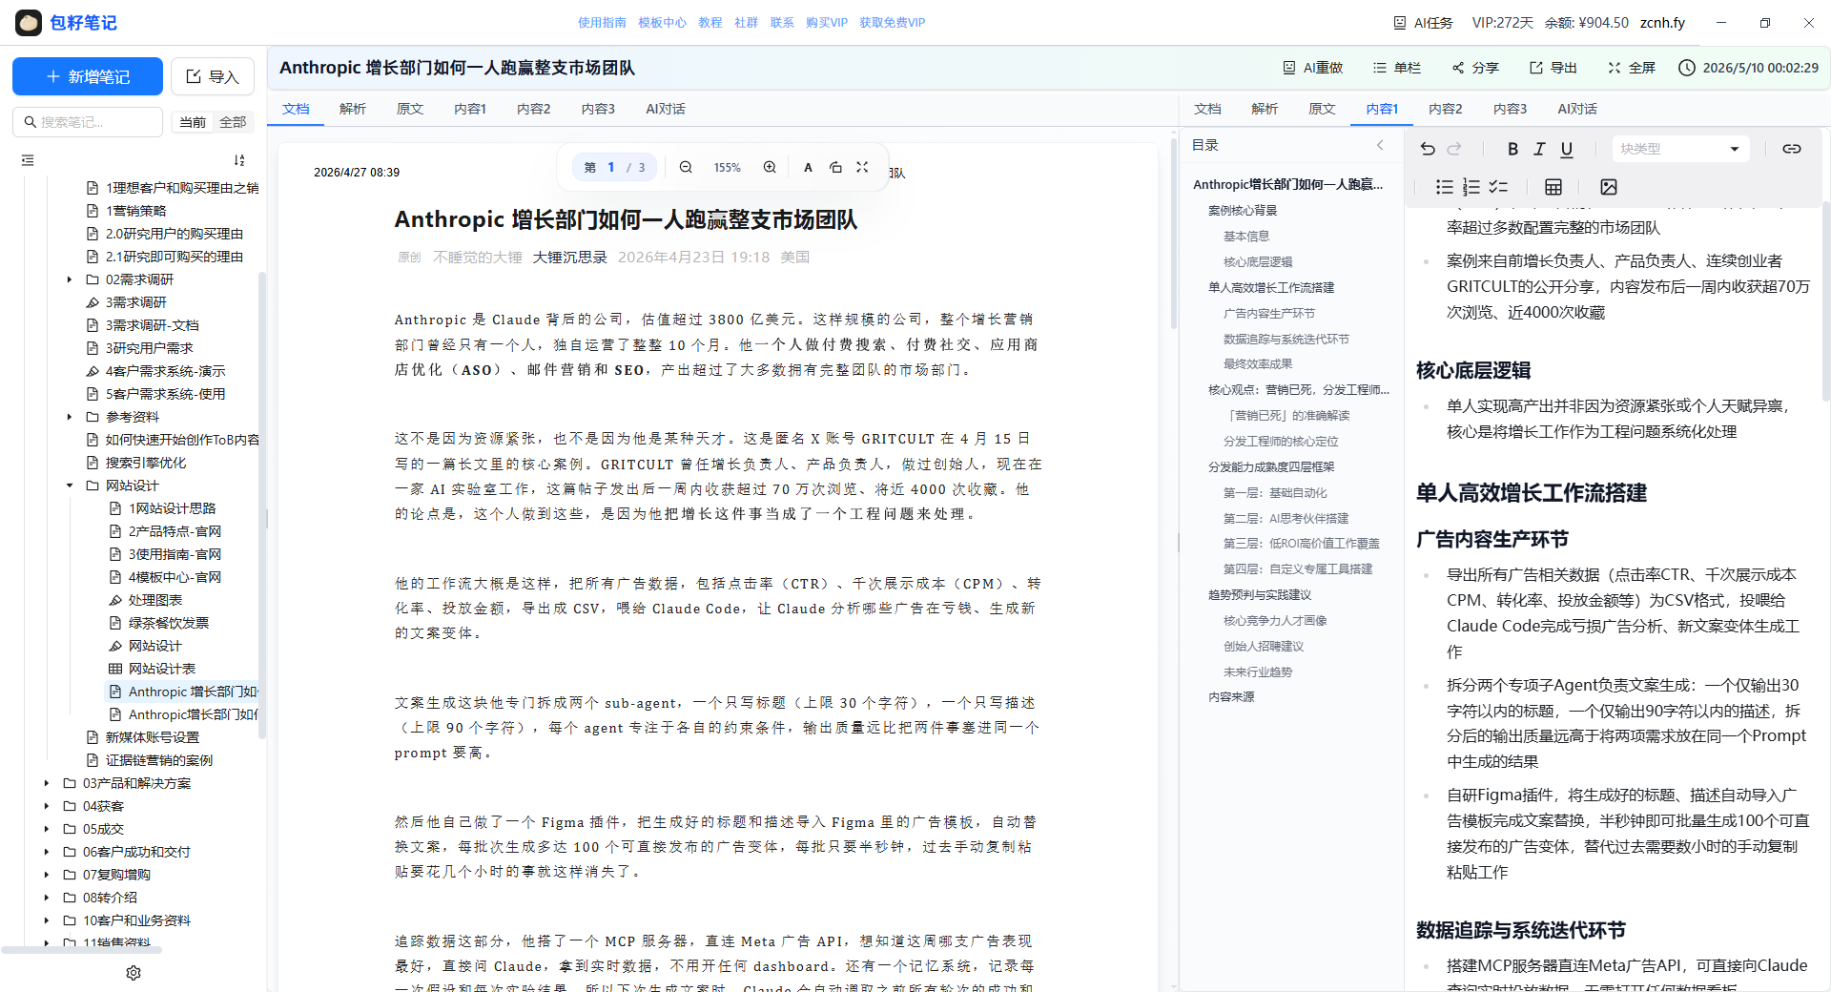Insert a checklist
The height and width of the screenshot is (992, 1831).
click(x=1499, y=187)
